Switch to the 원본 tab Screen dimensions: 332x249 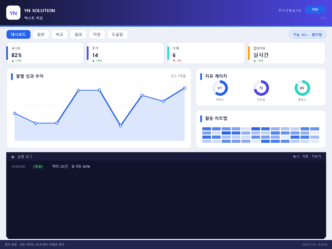41,35
